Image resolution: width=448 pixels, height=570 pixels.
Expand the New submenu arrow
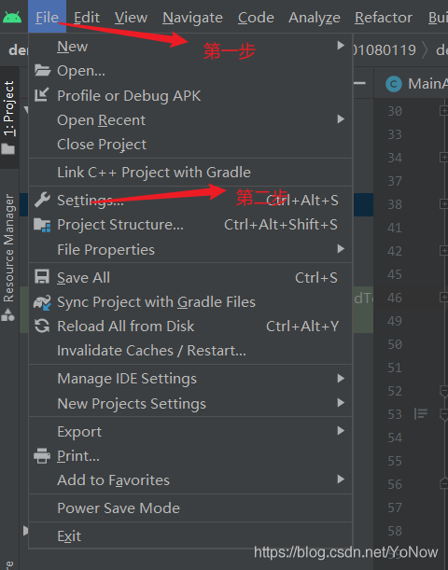coord(341,46)
